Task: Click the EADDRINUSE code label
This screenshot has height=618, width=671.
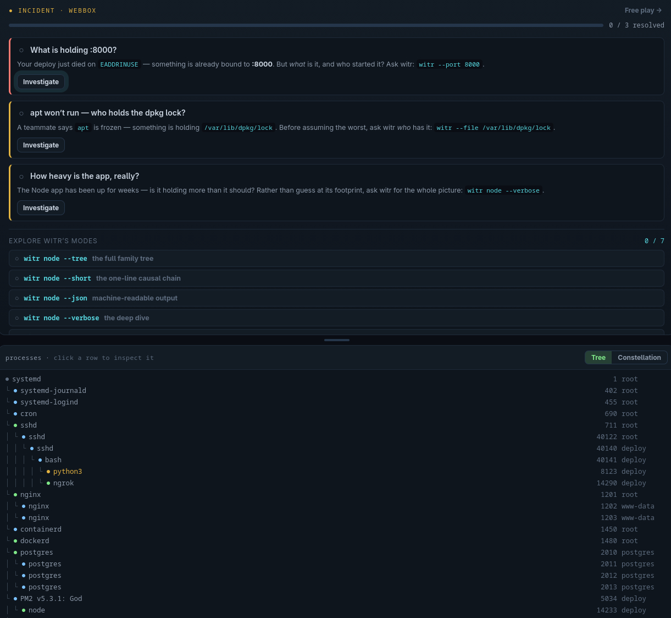Action: (x=119, y=64)
